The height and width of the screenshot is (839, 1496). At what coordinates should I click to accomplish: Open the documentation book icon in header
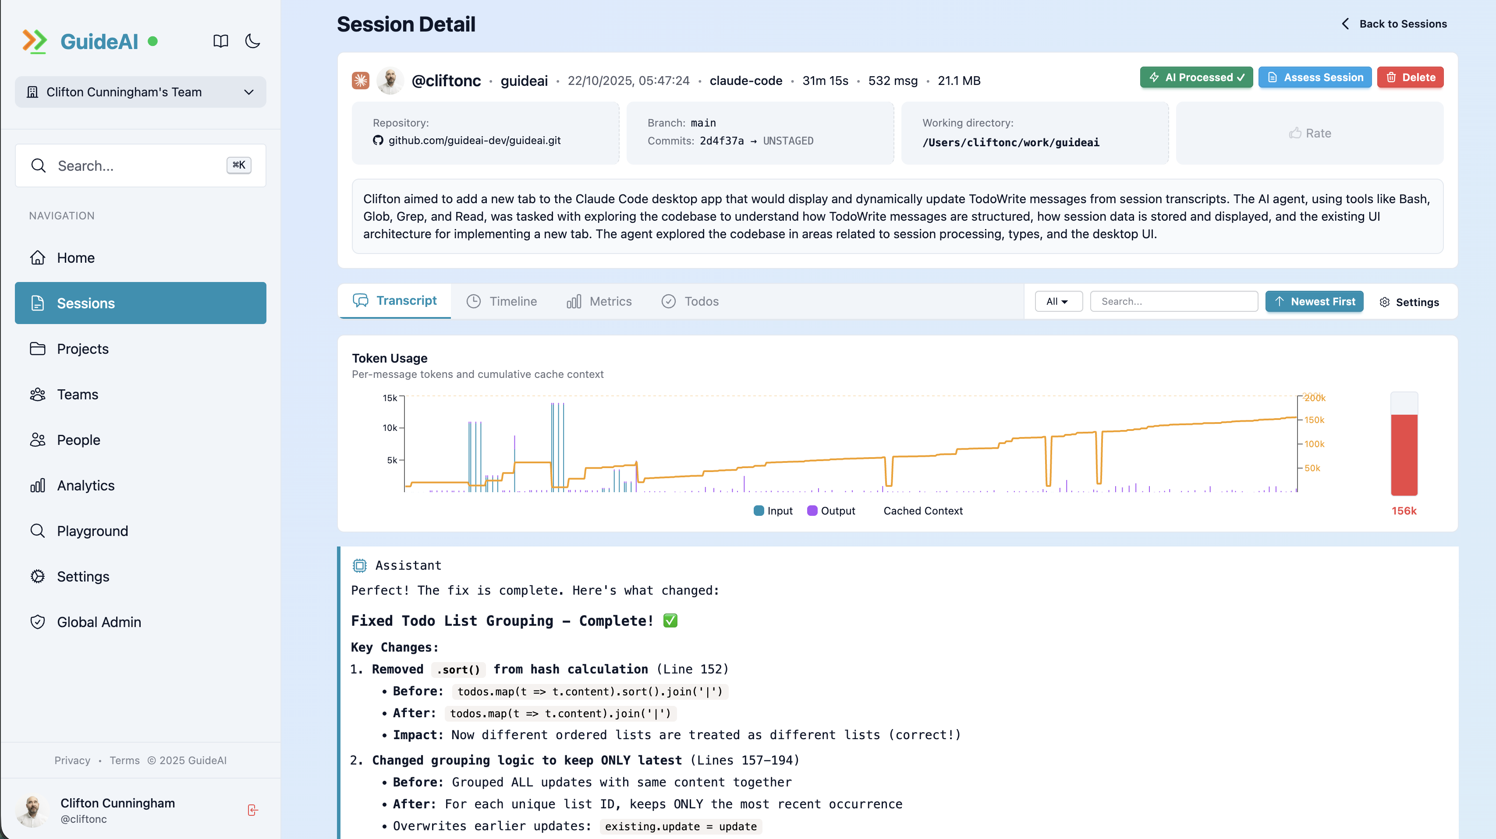point(221,41)
